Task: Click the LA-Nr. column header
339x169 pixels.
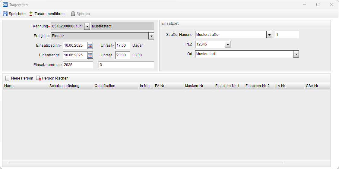Action: click(289, 86)
